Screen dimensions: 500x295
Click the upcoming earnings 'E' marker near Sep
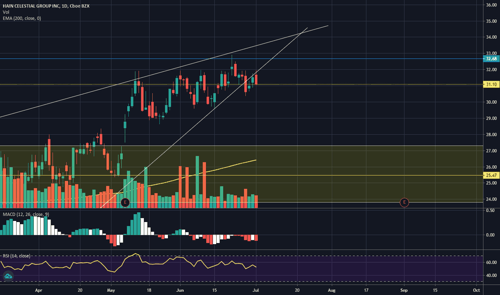pos(404,202)
